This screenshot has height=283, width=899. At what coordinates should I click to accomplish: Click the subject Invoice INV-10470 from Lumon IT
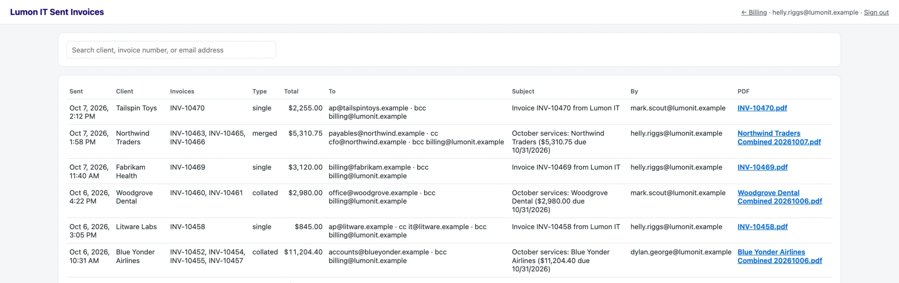point(565,108)
